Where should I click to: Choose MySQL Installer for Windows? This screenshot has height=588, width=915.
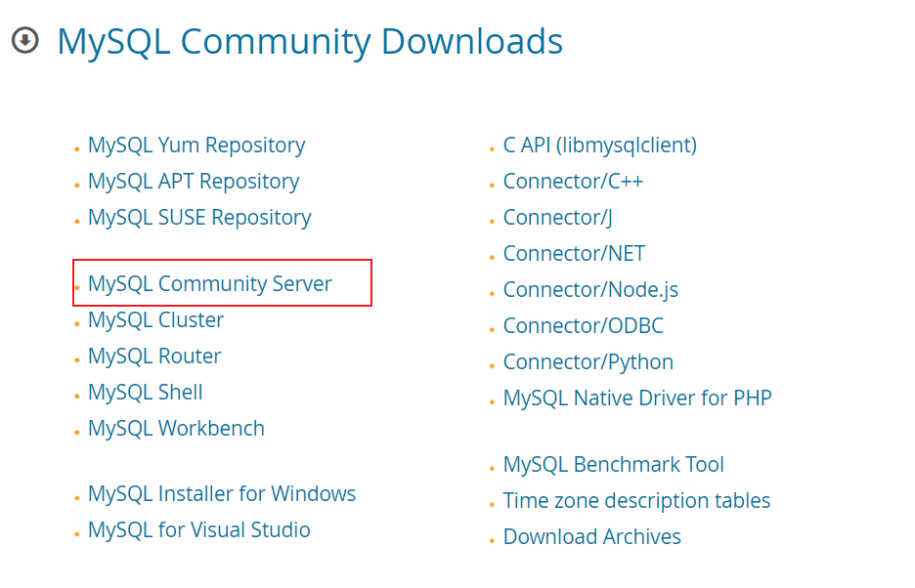coord(222,493)
